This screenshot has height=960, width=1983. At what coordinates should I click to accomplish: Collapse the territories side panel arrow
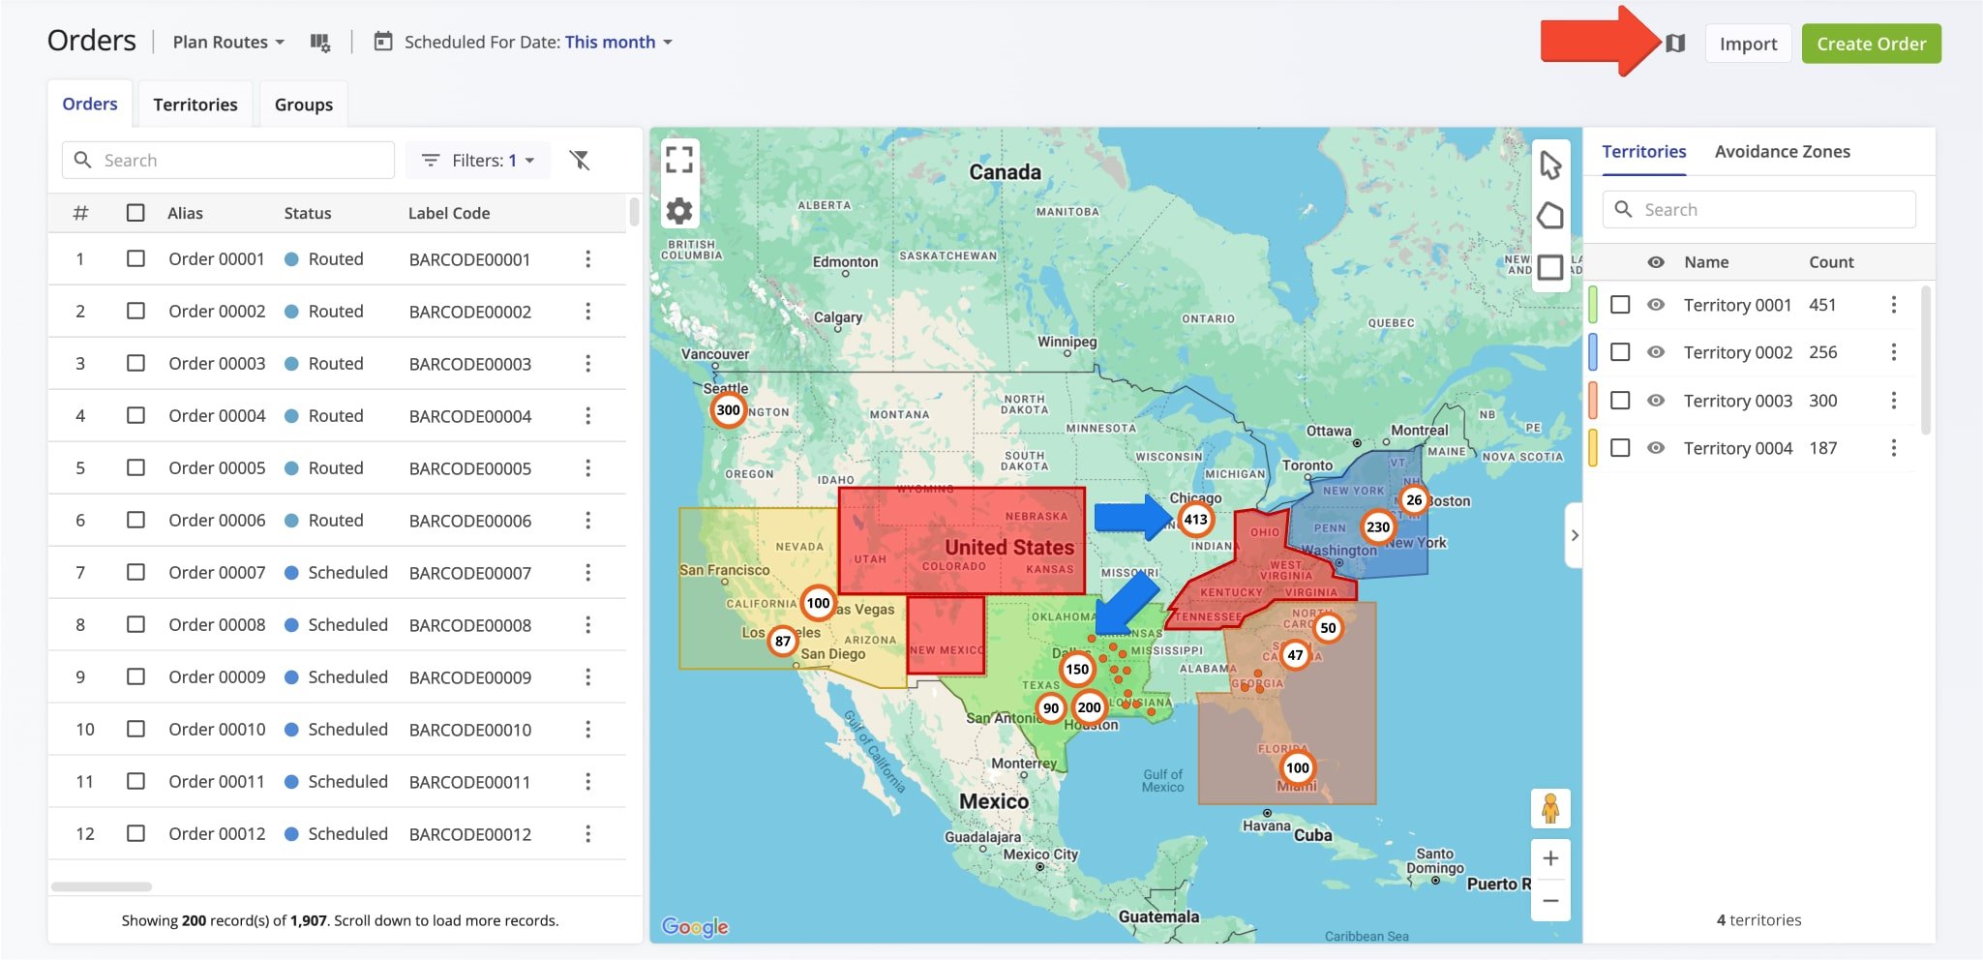pyautogui.click(x=1575, y=535)
